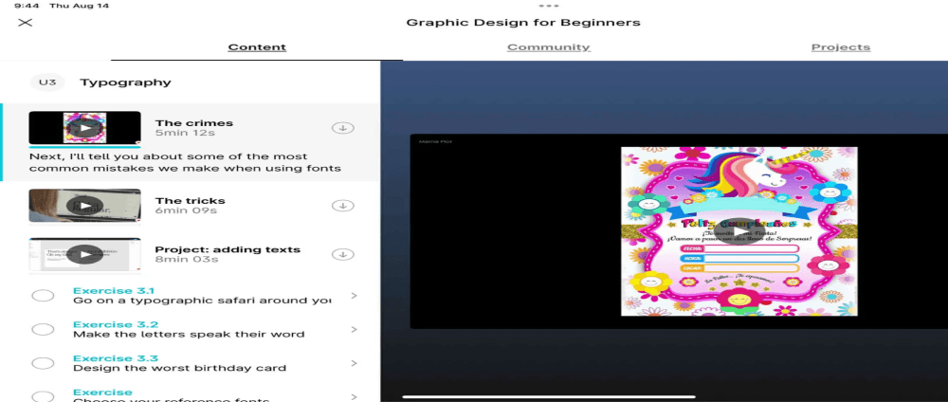Screen dimensions: 948x402
Task: Select the U3 unit badge
Action: click(x=47, y=82)
